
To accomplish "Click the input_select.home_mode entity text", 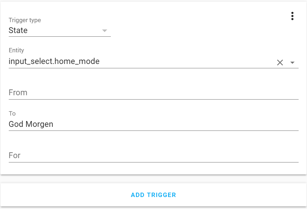I will [x=54, y=61].
